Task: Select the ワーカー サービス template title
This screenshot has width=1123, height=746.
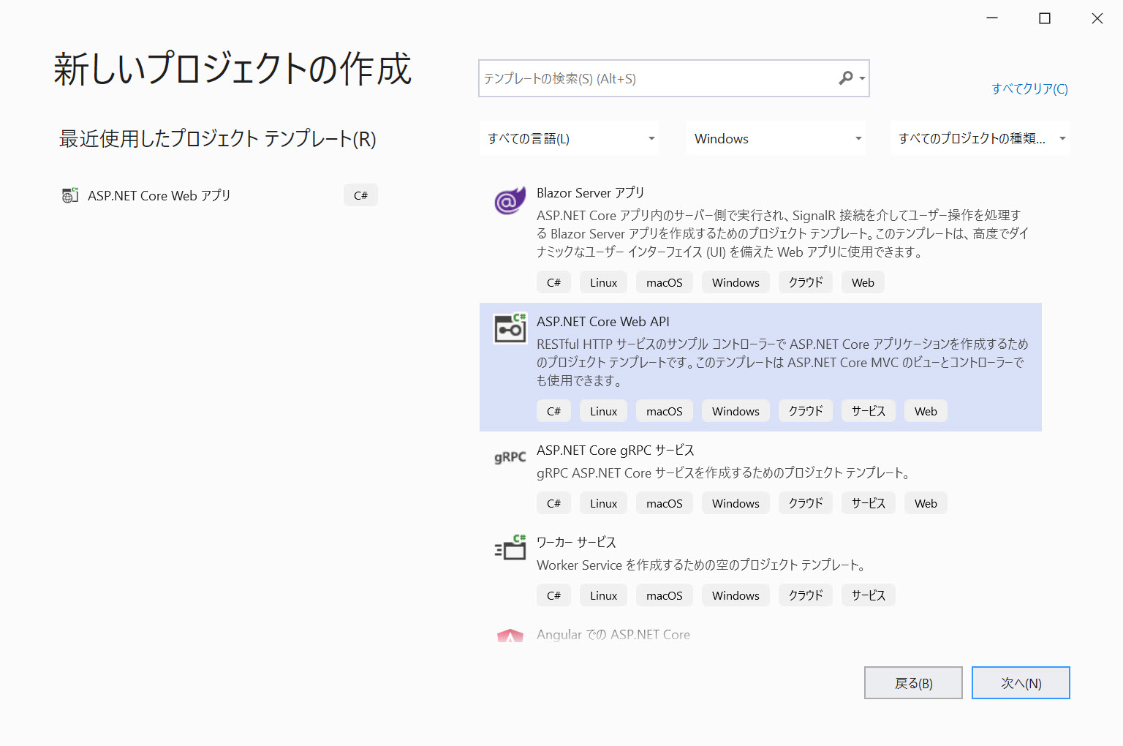Action: point(576,543)
